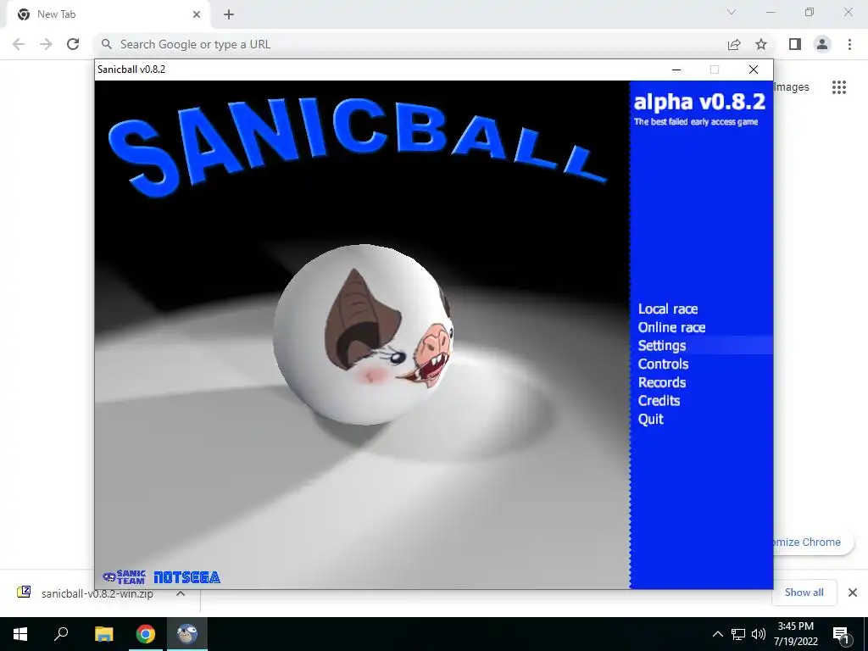Open Chrome's three-dot menu
868x651 pixels.
coord(849,44)
